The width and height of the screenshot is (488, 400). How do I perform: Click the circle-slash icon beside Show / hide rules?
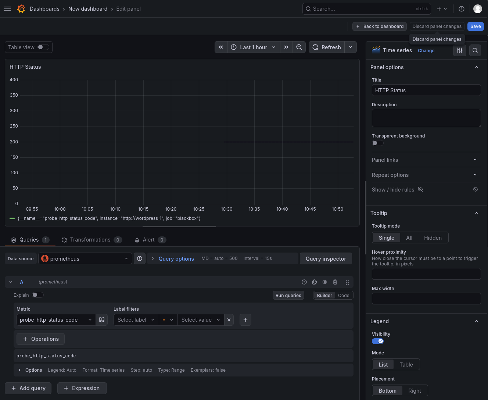tap(476, 189)
